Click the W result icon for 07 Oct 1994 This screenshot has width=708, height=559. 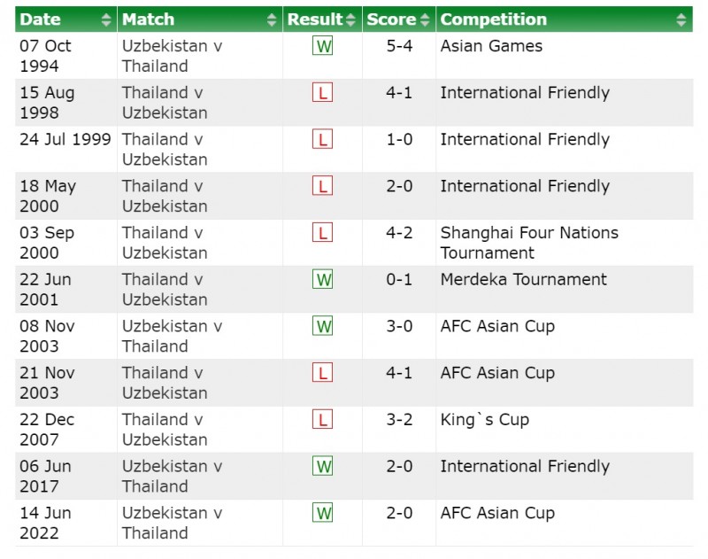tap(323, 46)
